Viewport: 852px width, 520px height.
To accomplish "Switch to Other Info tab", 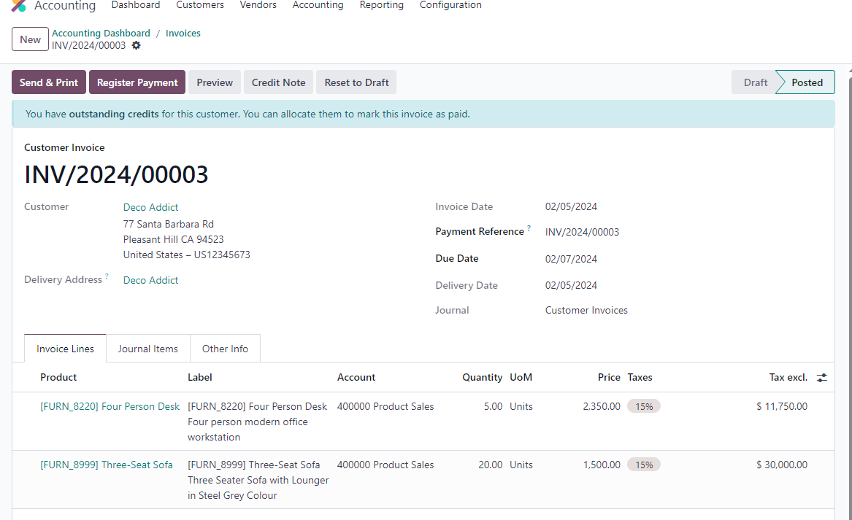I will point(225,349).
